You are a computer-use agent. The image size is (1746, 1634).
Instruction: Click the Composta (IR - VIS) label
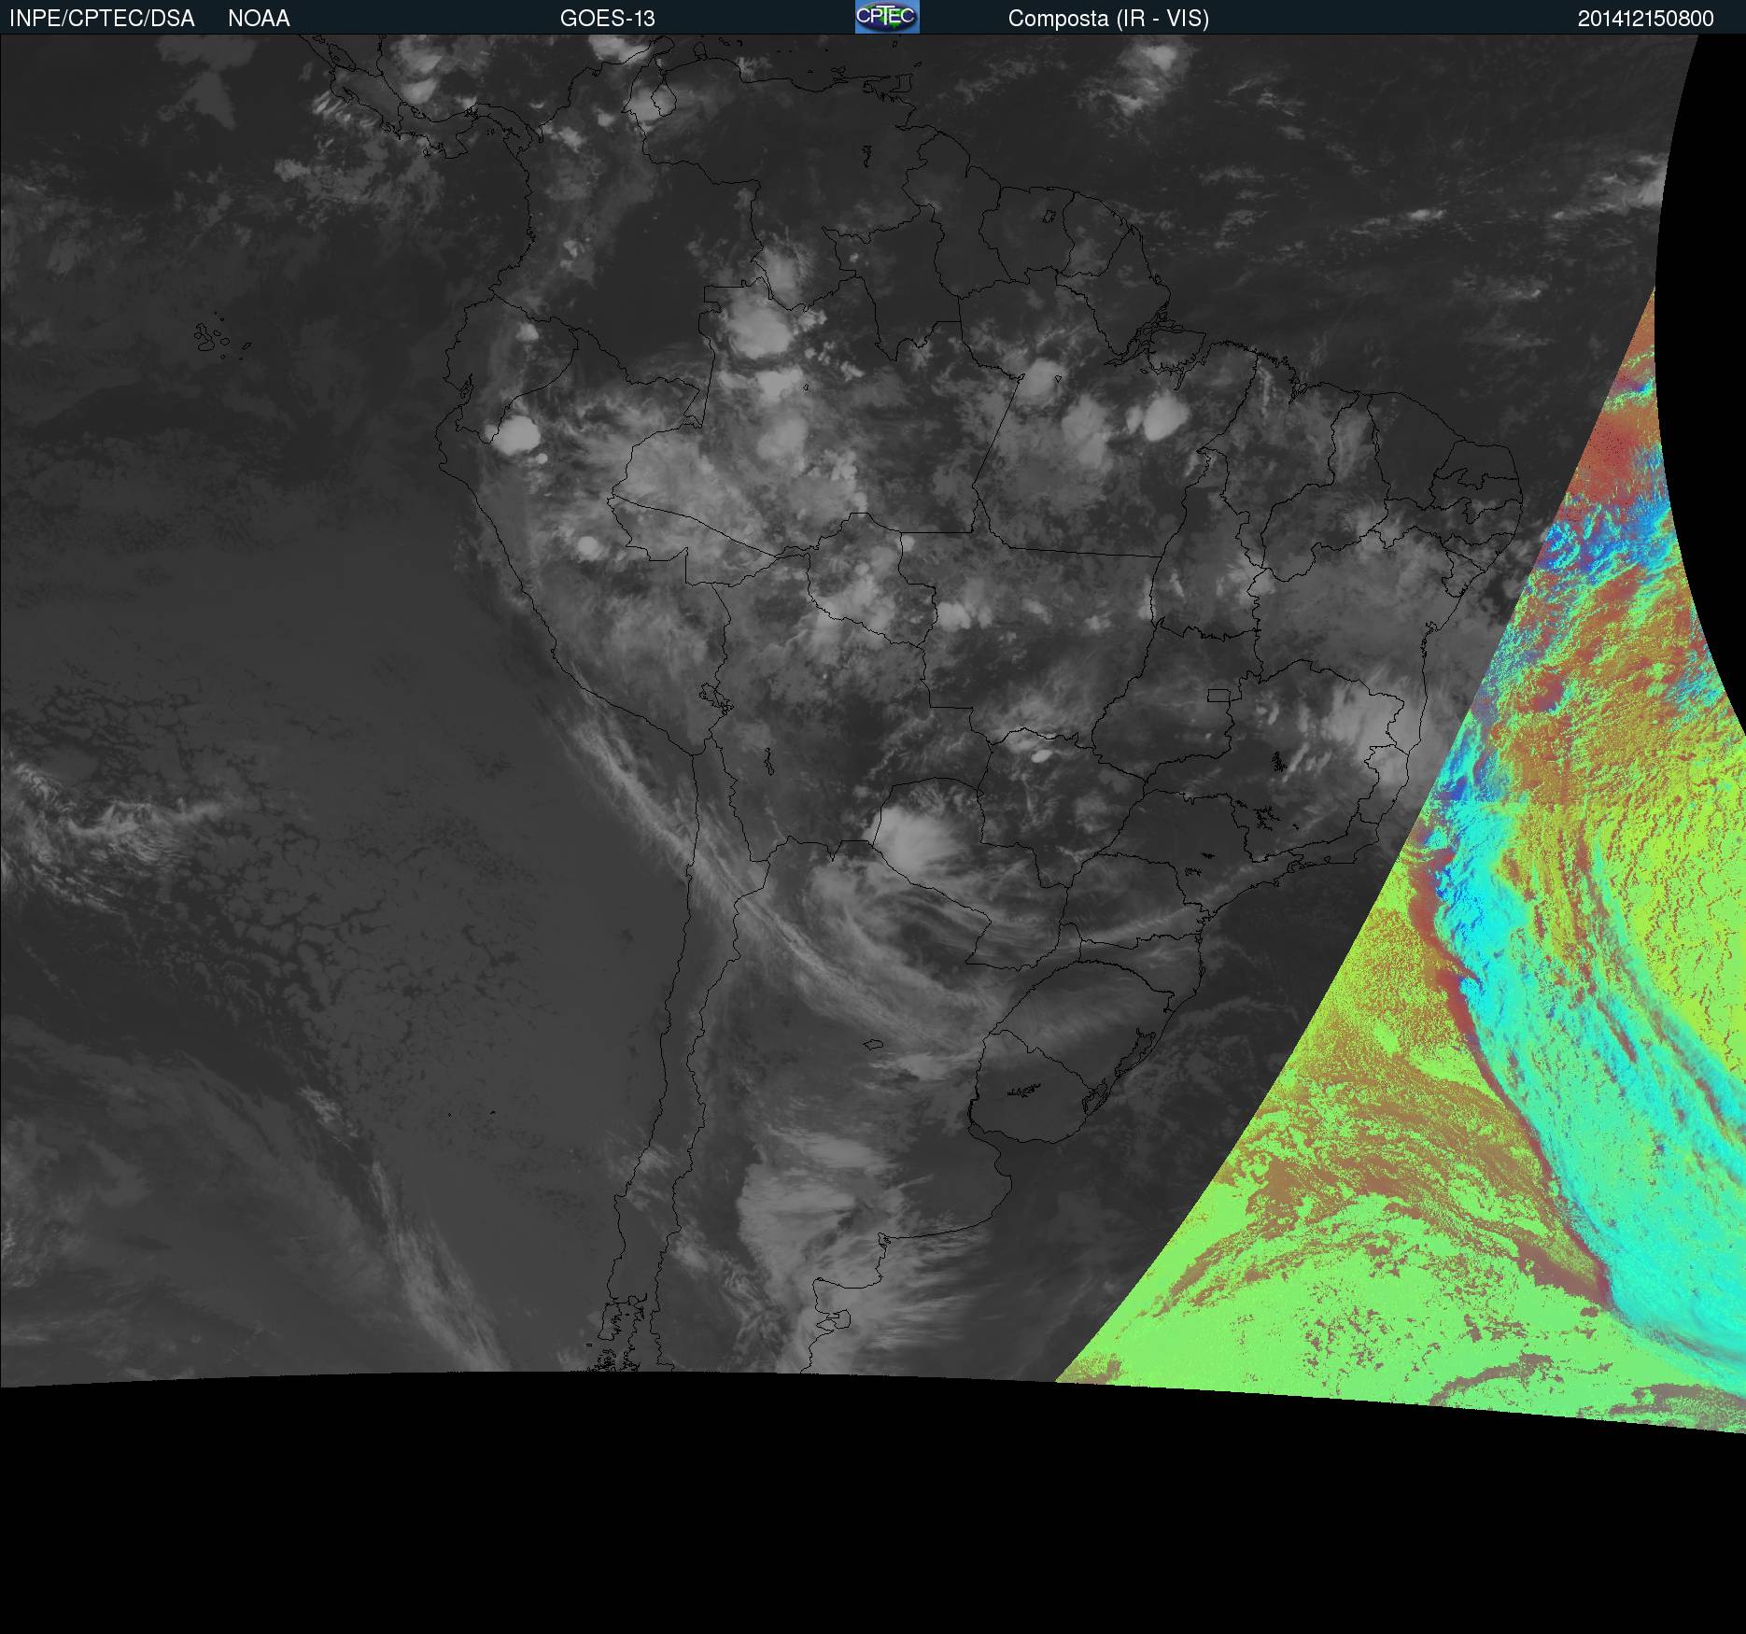click(x=1108, y=19)
